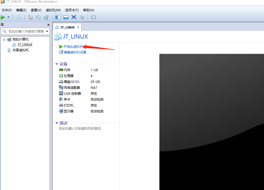Screen dimensions: 264x190
Task: Click the library search input field
Action: click(25, 31)
